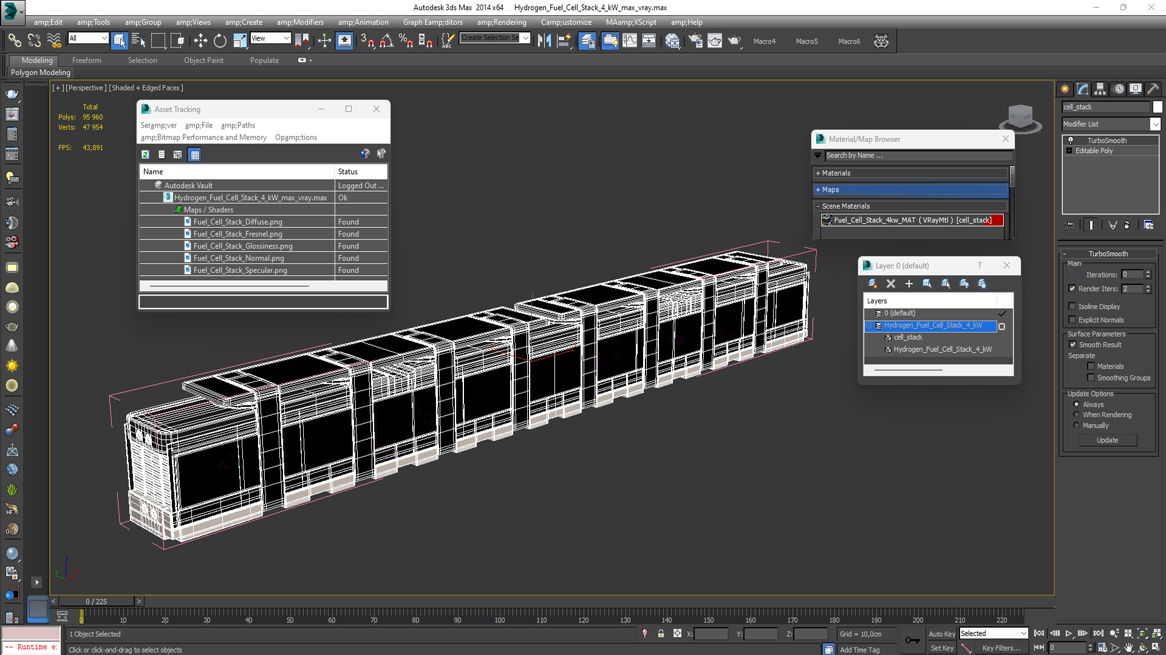Open selection filter All dropdown

88,38
